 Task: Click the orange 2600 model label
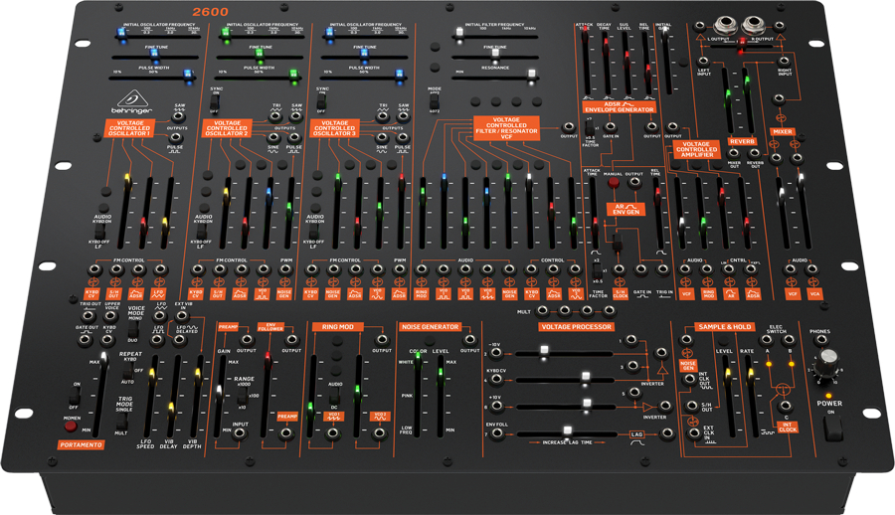210,11
